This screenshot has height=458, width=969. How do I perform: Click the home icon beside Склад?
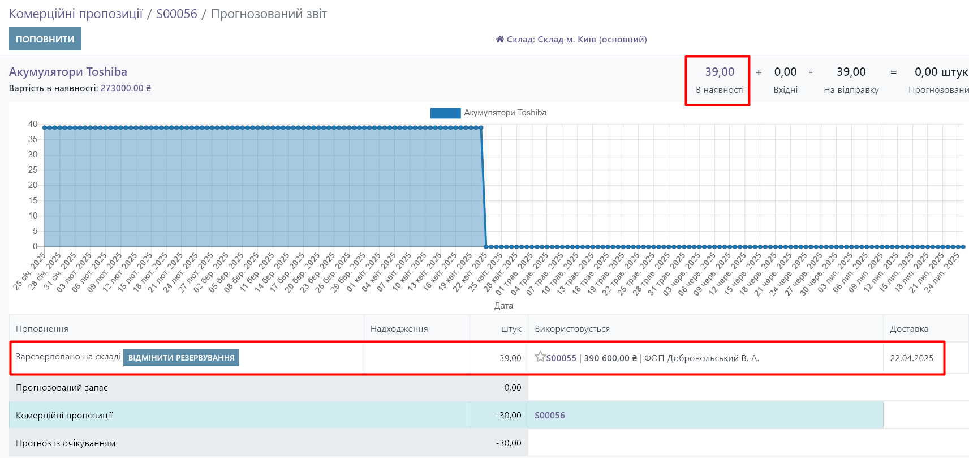click(x=499, y=40)
